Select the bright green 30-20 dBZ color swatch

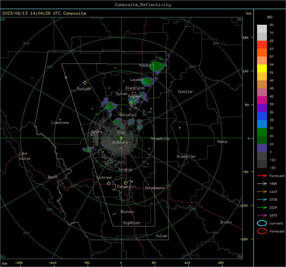262,132
